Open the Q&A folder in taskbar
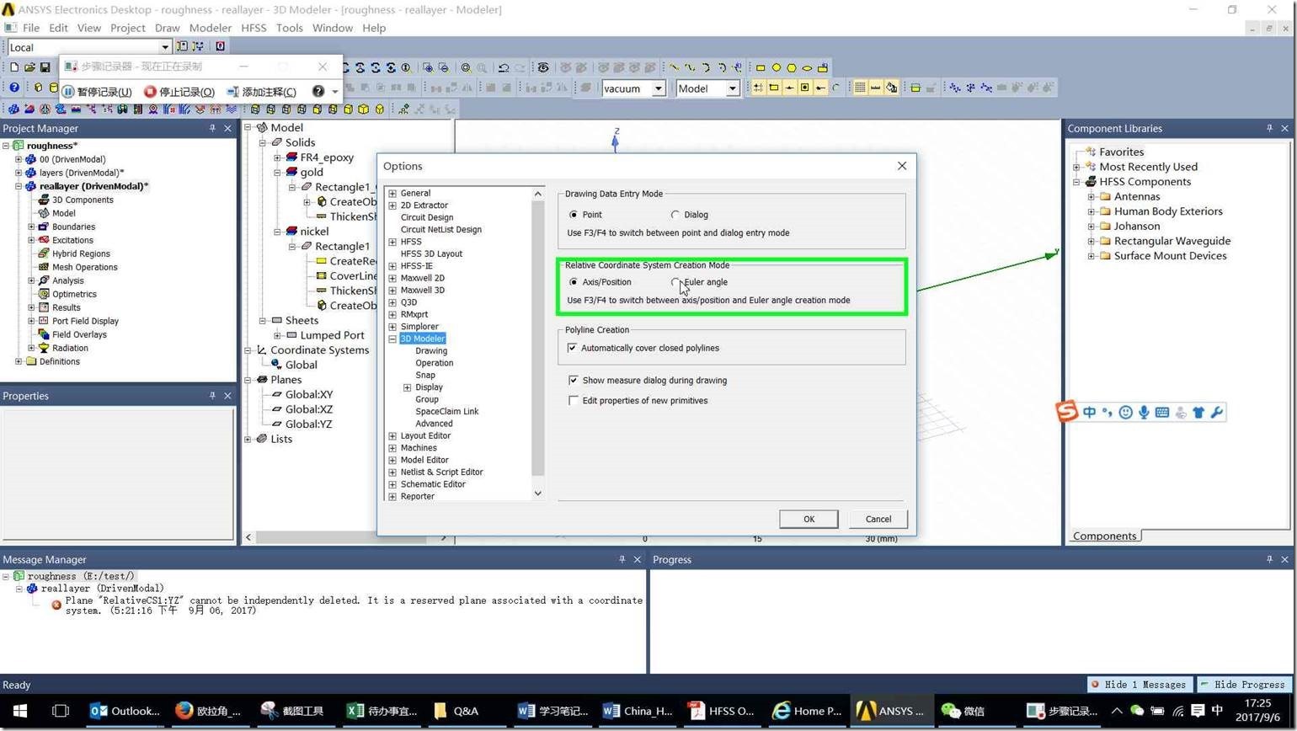Screen dimensions: 1297x731 456,711
